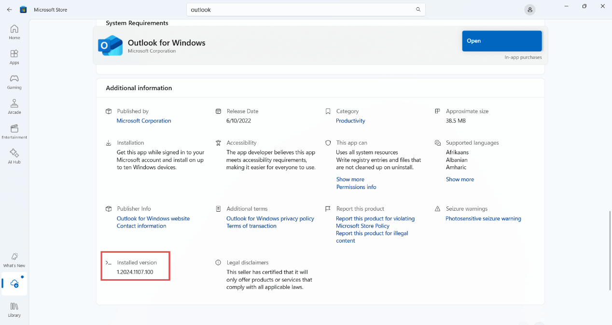The image size is (612, 325).
Task: Open What's New in sidebar
Action: click(x=14, y=260)
